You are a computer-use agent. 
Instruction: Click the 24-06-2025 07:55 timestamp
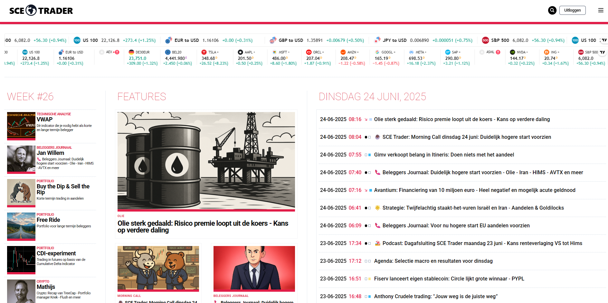click(x=341, y=155)
